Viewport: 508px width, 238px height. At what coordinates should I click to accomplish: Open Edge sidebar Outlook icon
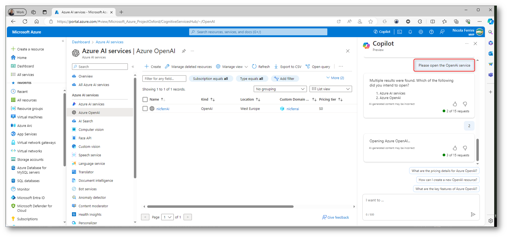click(x=490, y=54)
